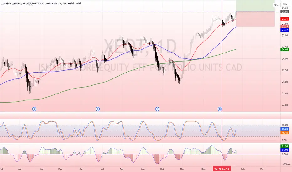Viewport: 292px width, 172px height.
Task: Click the Jul label on time axis
Action: 102,169
